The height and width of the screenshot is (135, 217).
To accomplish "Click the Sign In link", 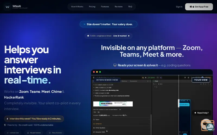I will click(179, 7).
